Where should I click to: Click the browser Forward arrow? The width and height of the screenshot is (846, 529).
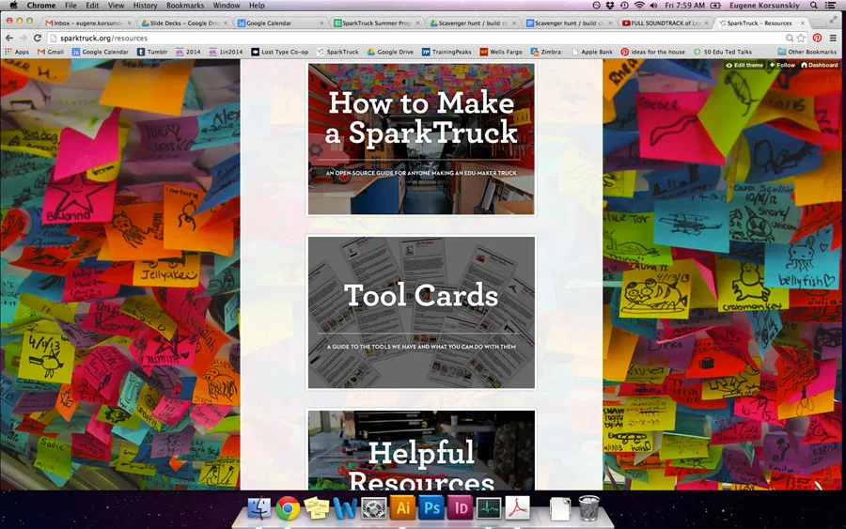click(x=23, y=38)
